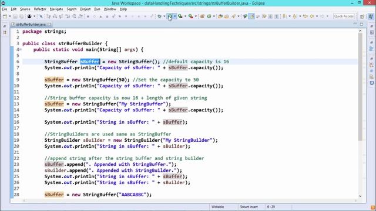The width and height of the screenshot is (376, 211).
Task: Expand the Search dropdown arrow
Action: coord(239,16)
